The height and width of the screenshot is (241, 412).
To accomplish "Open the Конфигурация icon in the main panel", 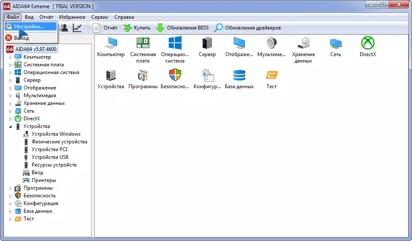I will coord(207,79).
